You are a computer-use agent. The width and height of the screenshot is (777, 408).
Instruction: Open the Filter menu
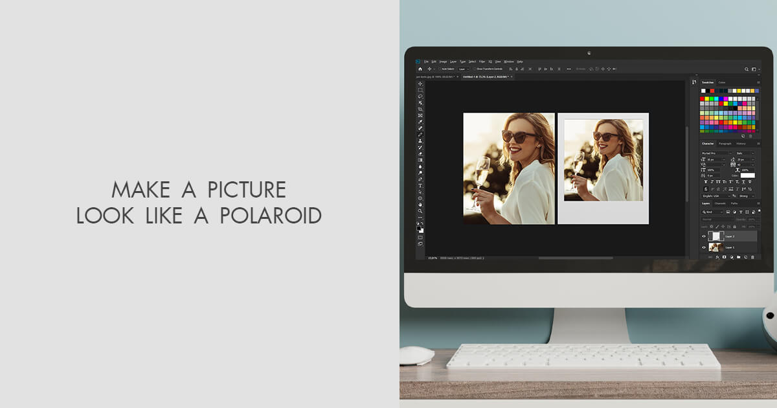click(482, 62)
